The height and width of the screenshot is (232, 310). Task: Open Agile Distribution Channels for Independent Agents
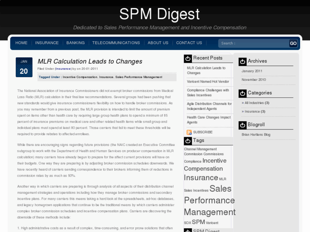(x=209, y=106)
